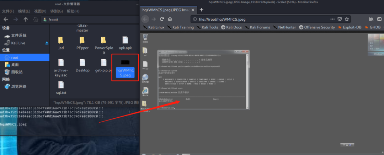Open the 文件(F) menu

pyautogui.click(x=8, y=11)
